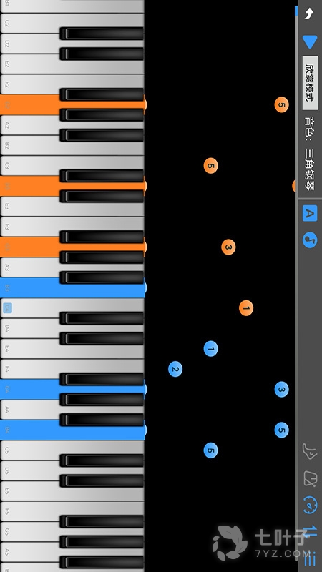Open the tempo speed gauge icon

click(x=310, y=506)
